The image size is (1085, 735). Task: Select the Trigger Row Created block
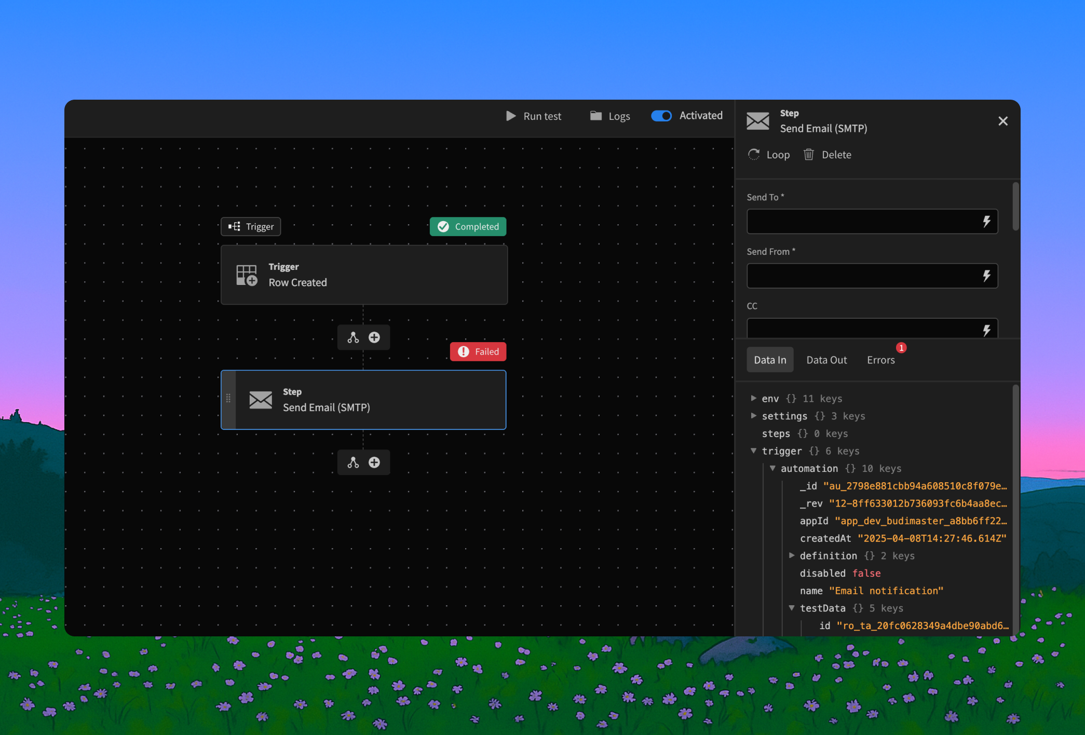[x=364, y=275]
